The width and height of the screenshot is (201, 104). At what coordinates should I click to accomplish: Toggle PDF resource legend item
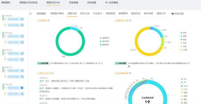(184, 79)
